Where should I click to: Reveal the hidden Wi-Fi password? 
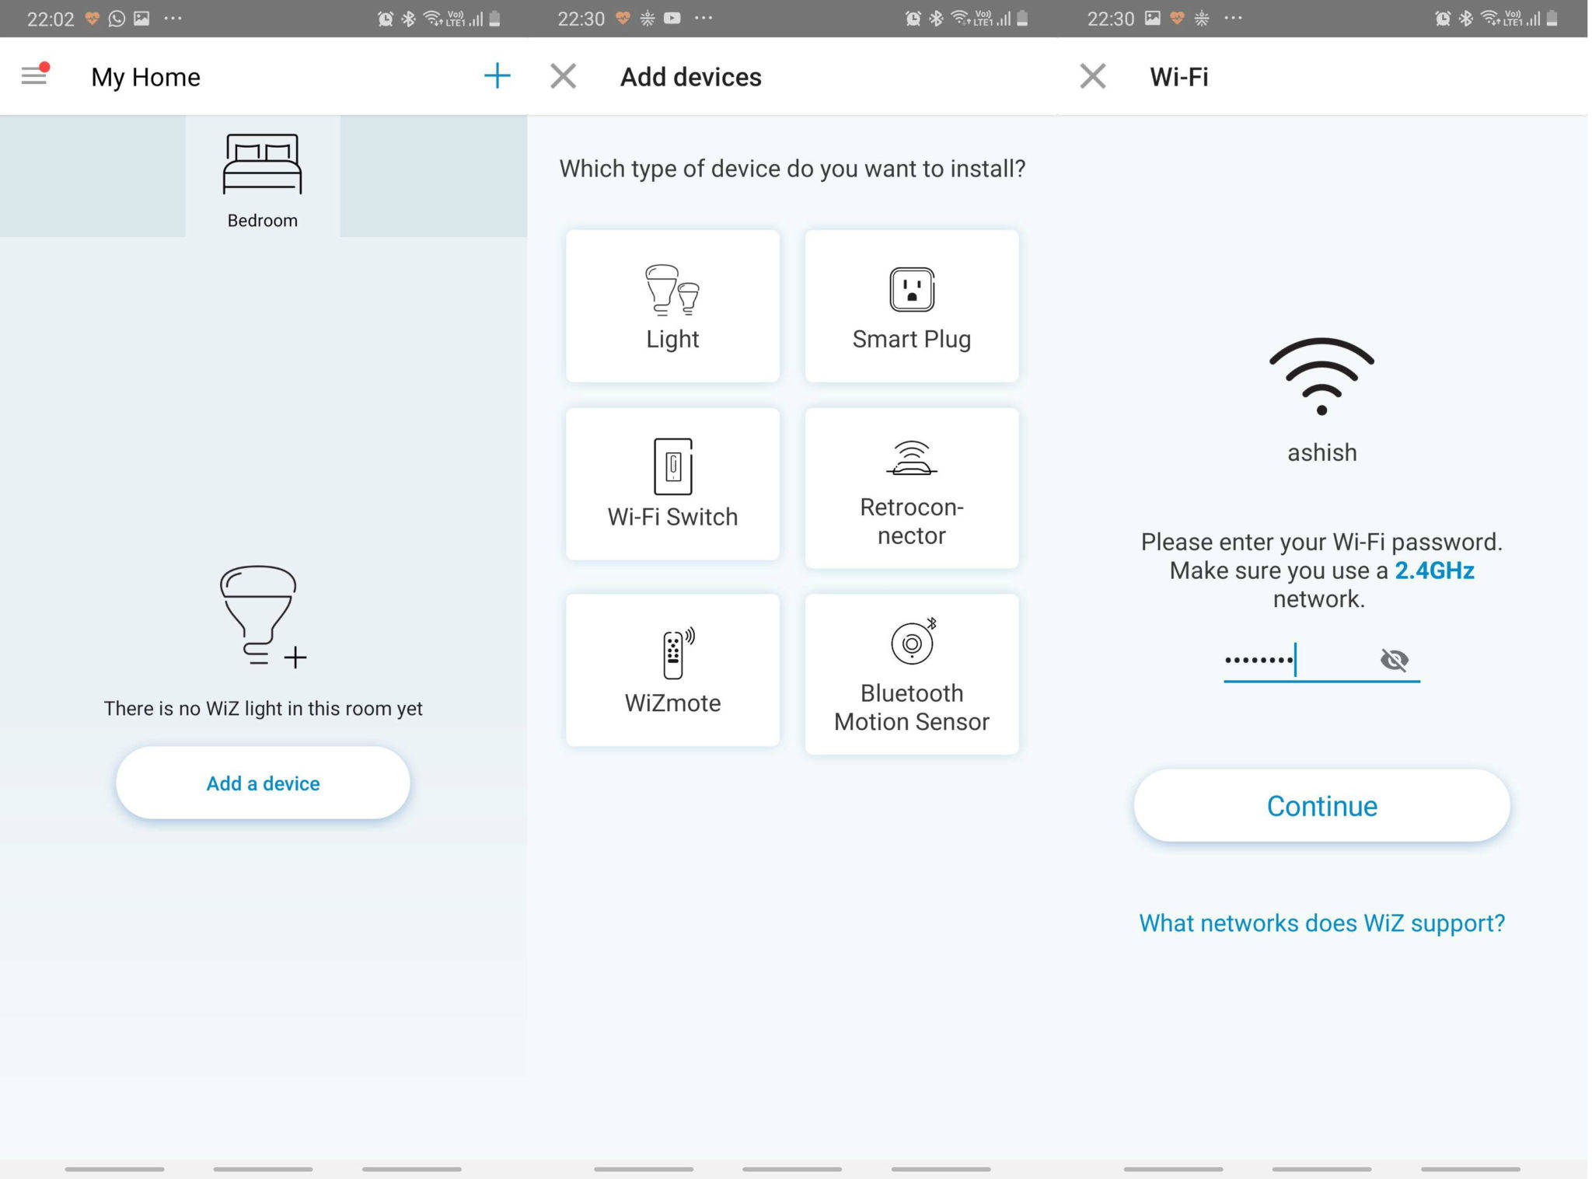coord(1395,660)
